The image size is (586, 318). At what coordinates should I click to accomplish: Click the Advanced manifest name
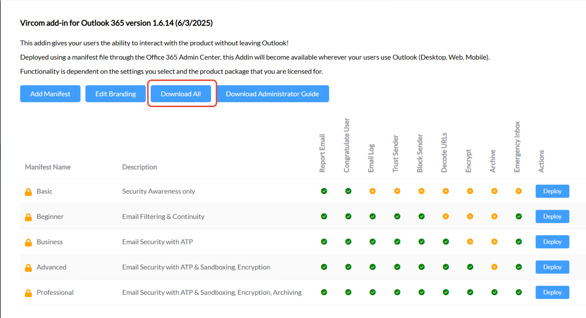click(x=52, y=267)
